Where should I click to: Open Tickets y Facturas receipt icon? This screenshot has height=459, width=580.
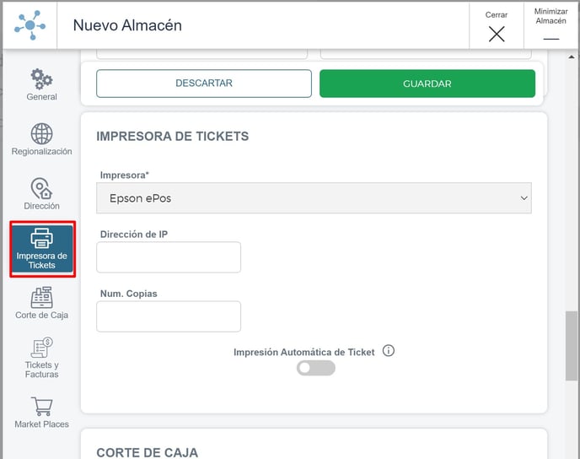[41, 348]
